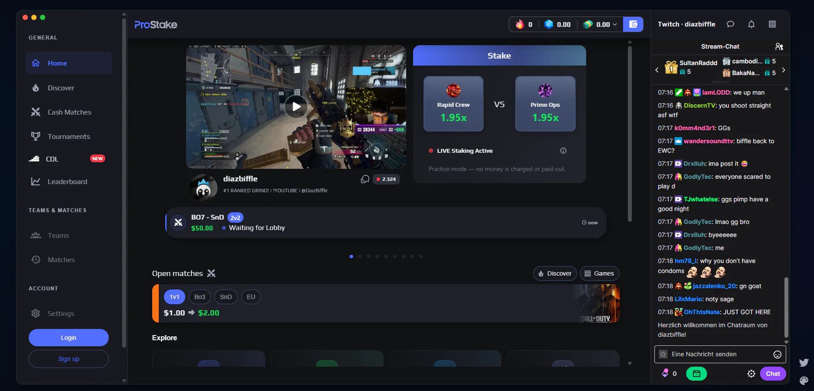Select the EU region tag

[251, 297]
